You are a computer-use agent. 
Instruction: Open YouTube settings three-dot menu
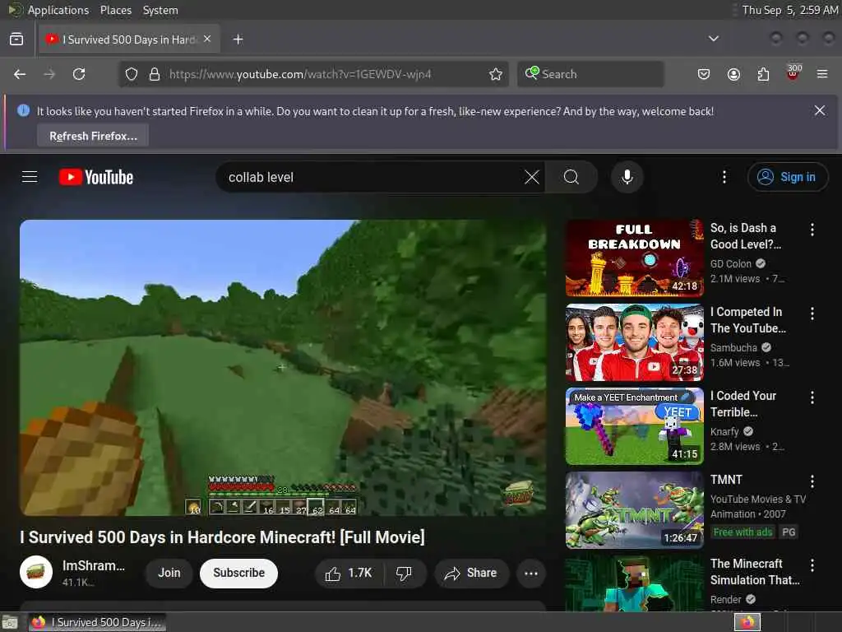tap(724, 177)
